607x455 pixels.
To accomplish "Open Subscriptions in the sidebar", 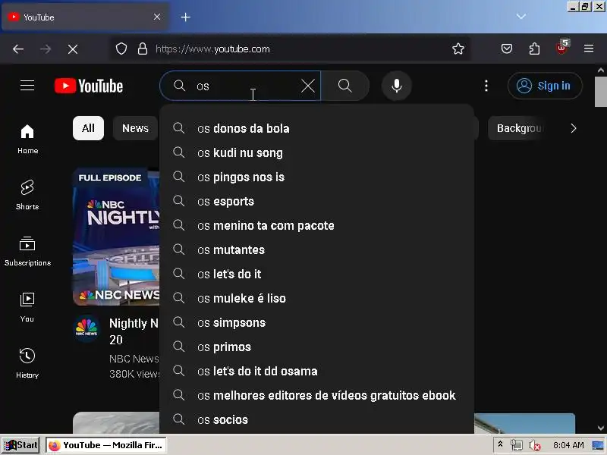I will point(27,252).
